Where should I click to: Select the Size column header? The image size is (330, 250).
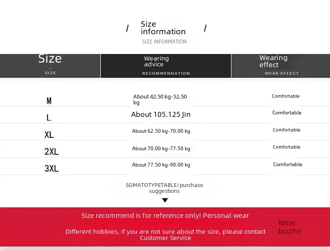click(x=50, y=66)
